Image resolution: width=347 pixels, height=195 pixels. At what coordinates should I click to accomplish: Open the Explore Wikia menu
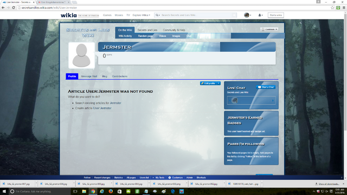(141, 15)
